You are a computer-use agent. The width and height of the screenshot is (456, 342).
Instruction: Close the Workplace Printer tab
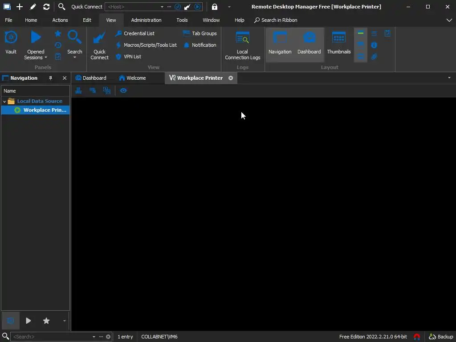pyautogui.click(x=231, y=78)
